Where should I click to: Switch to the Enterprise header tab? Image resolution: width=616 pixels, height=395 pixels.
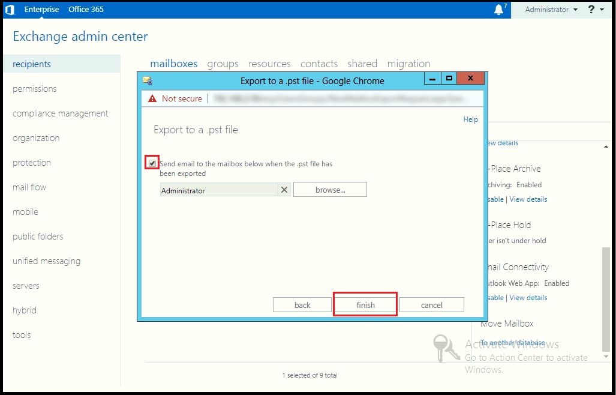point(41,10)
